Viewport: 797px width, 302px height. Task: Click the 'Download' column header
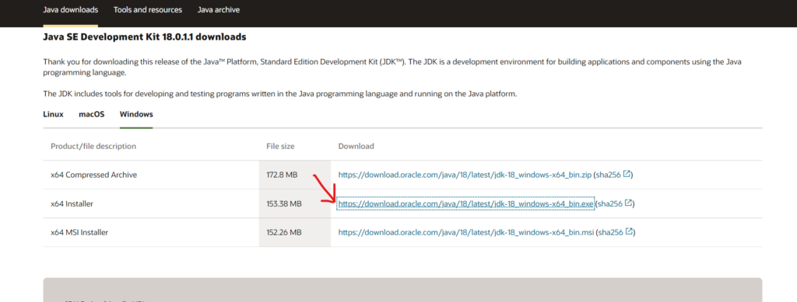point(356,147)
